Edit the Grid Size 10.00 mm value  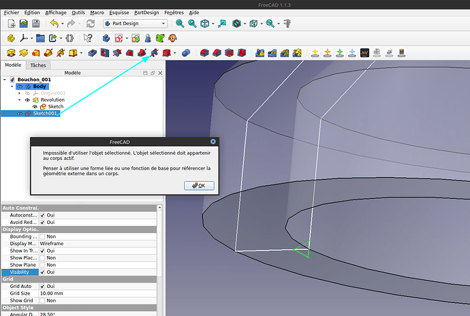point(97,294)
